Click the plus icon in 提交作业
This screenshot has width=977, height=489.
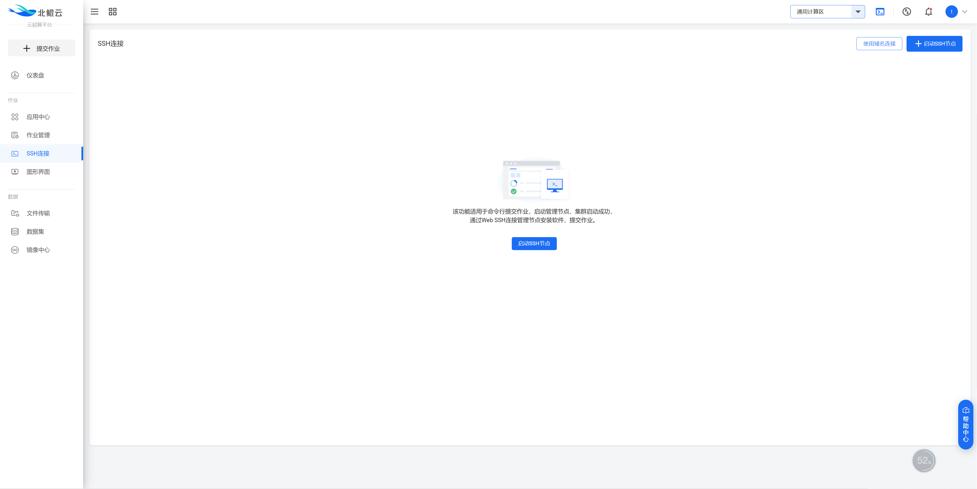pyautogui.click(x=26, y=49)
